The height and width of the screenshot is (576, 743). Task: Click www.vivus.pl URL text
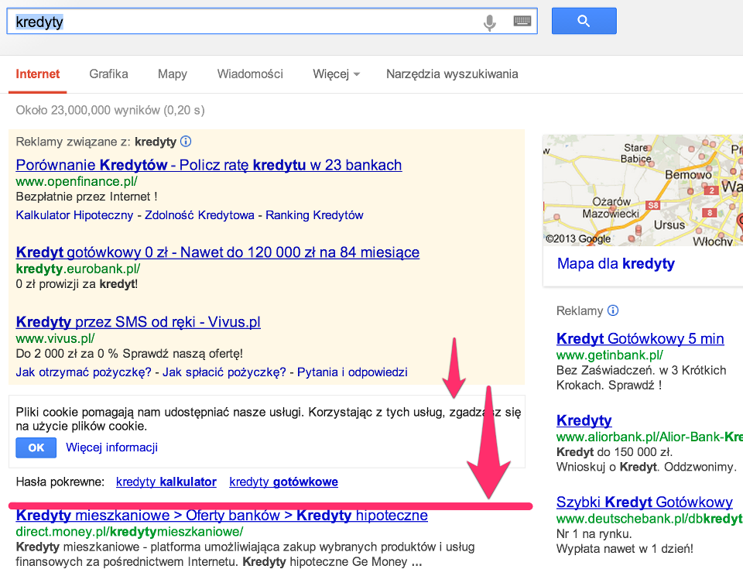55,338
